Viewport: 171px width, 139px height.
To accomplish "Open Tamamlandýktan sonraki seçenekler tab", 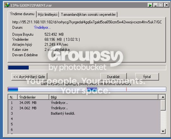I will coord(88,15).
